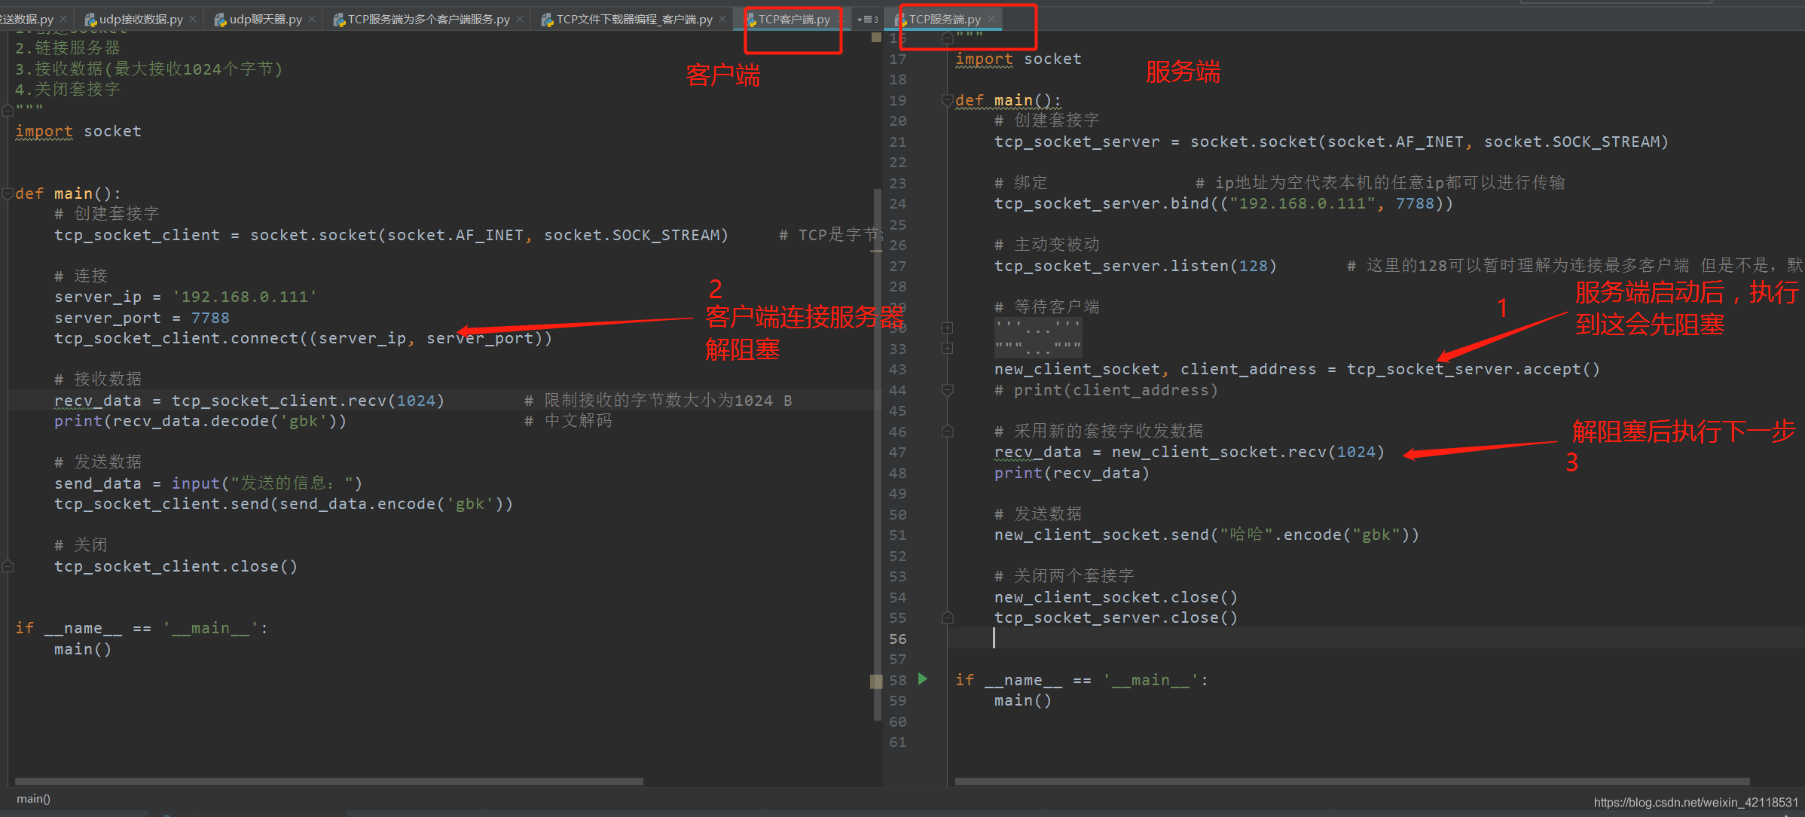Click server main() call at line 59
Screen dimensions: 1805x817
tap(1023, 700)
